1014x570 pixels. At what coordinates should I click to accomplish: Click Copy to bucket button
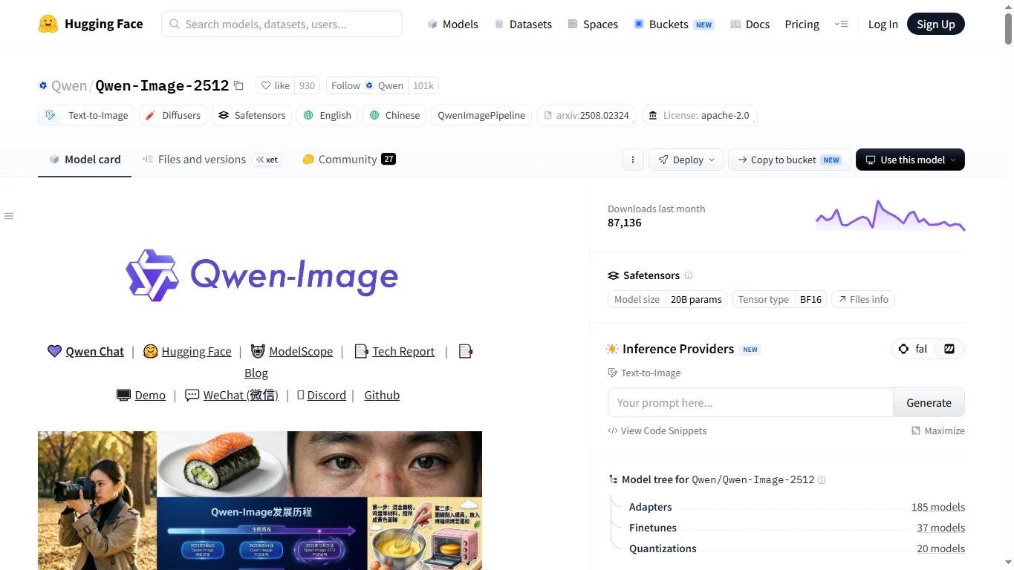pyautogui.click(x=789, y=160)
